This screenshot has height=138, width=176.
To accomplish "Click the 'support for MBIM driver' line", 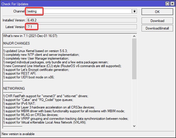I will (x=64, y=111).
